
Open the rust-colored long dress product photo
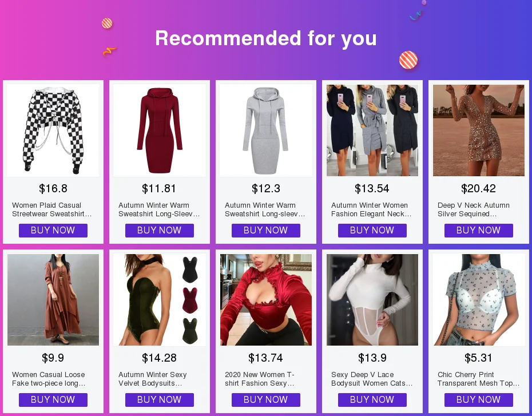click(x=53, y=300)
